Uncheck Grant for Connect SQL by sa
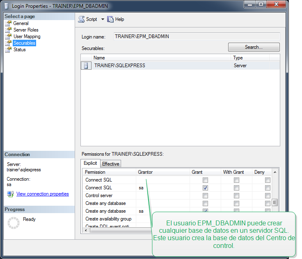 [x=205, y=188]
